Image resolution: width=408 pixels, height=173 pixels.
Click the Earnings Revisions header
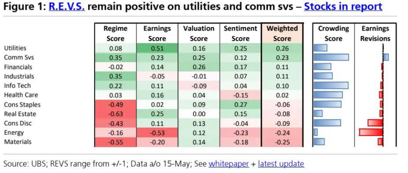(x=375, y=33)
